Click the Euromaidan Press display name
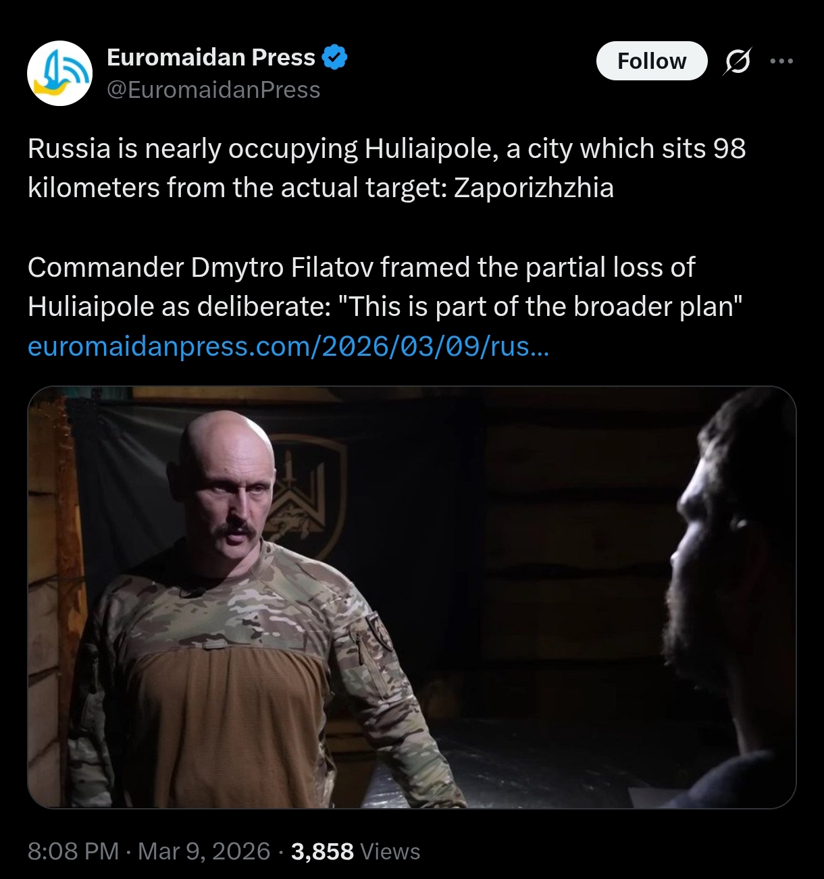Viewport: 824px width, 879px height. [x=211, y=57]
